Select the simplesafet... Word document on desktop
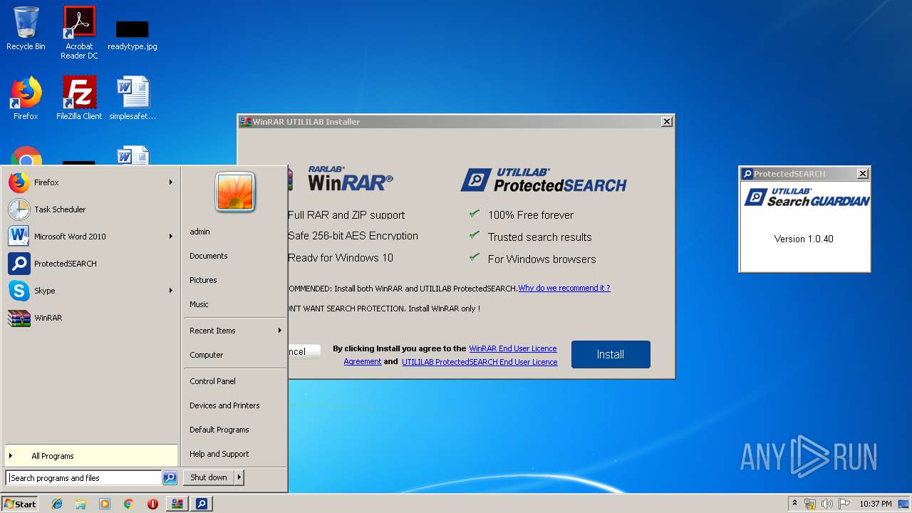 [x=133, y=98]
